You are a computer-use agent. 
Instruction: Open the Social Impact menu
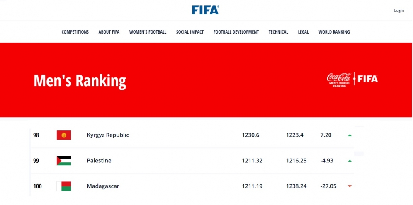click(x=189, y=32)
